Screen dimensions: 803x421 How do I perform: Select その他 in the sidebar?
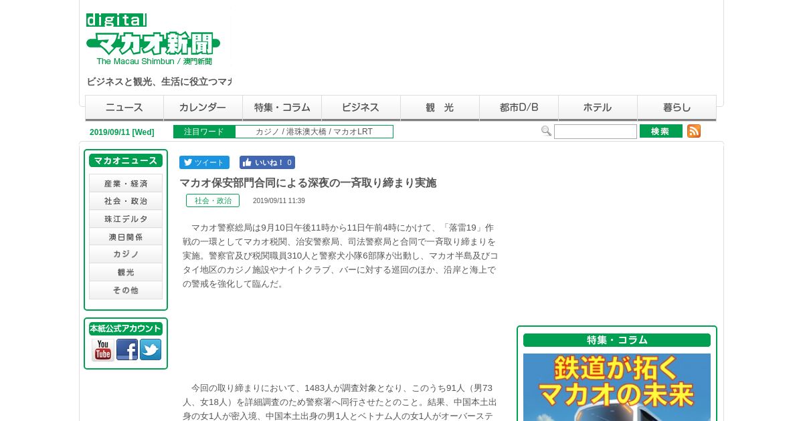tap(126, 290)
